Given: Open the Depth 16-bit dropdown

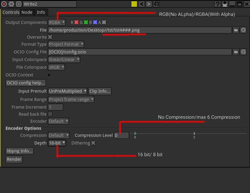Looking at the screenshot, I should [57, 143].
